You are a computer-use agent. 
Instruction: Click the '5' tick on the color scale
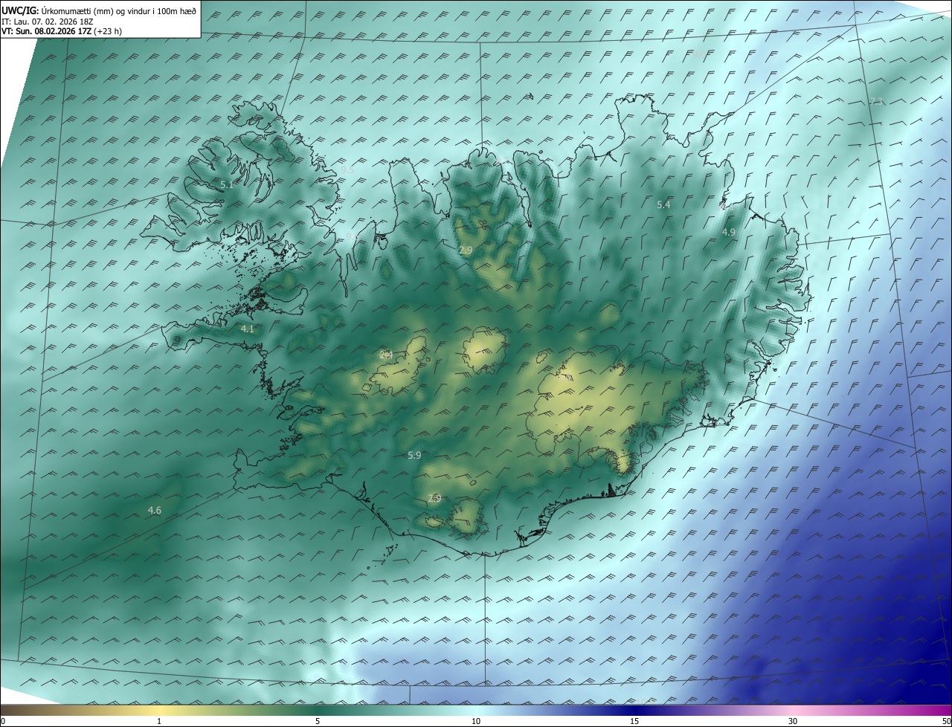point(318,721)
